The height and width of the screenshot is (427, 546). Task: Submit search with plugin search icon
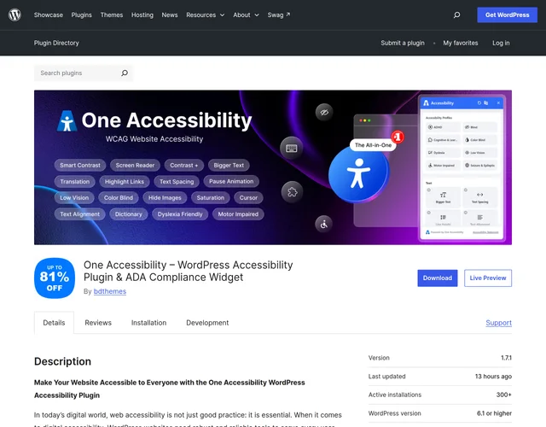click(125, 73)
